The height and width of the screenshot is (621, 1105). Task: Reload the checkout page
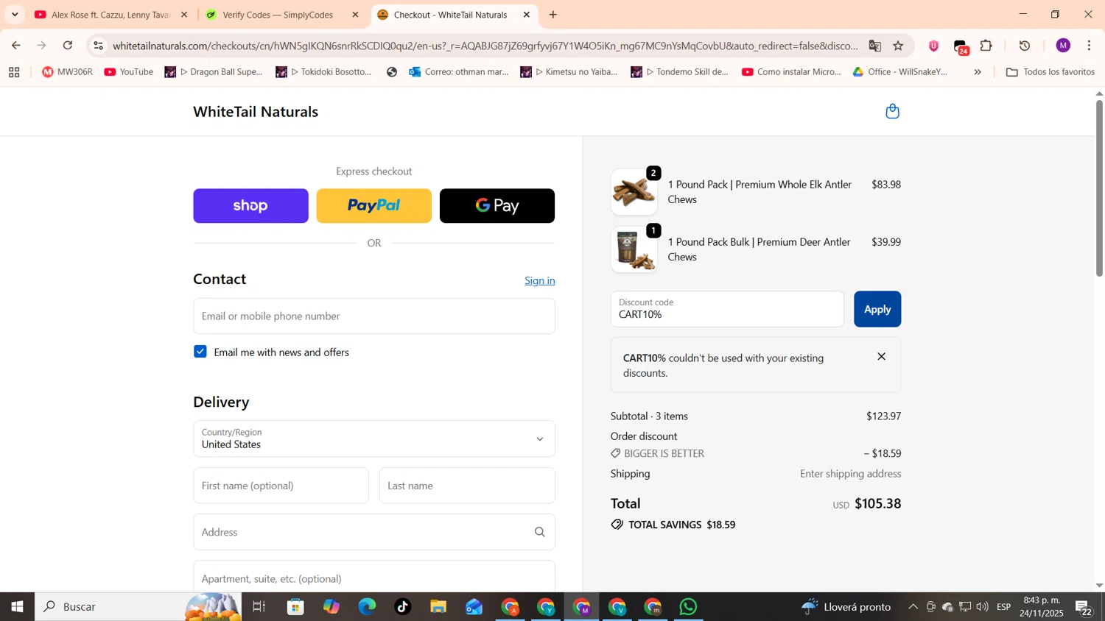coord(68,46)
